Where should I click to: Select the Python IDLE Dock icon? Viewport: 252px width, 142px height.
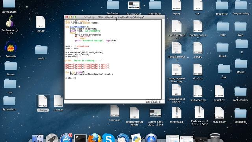coord(137,138)
